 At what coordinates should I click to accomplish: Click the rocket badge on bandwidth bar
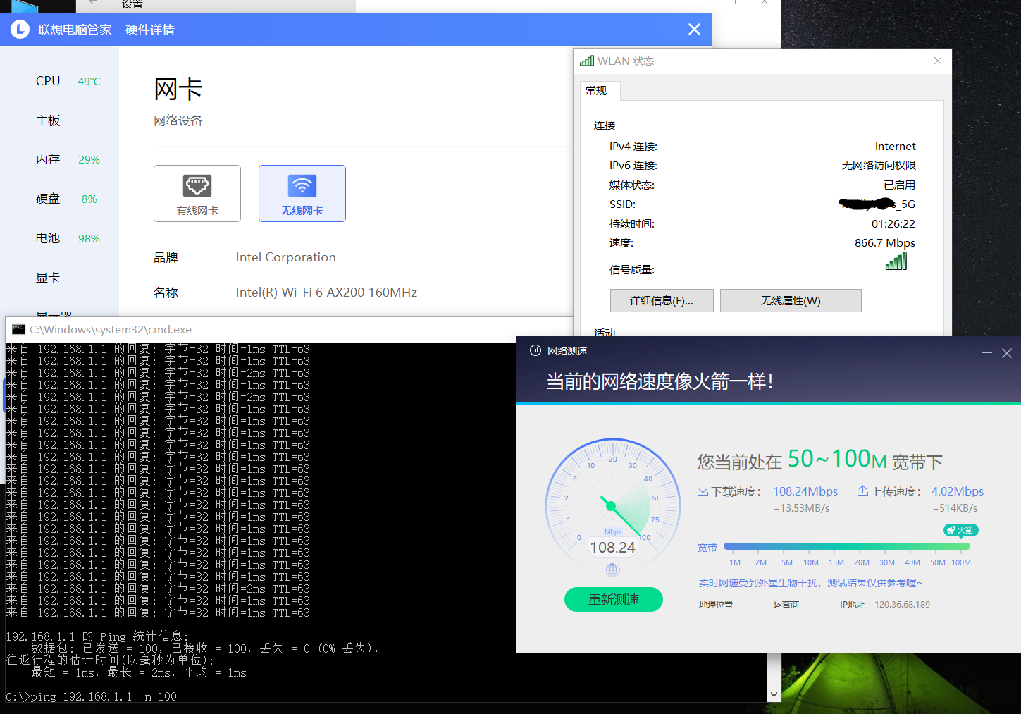[960, 530]
